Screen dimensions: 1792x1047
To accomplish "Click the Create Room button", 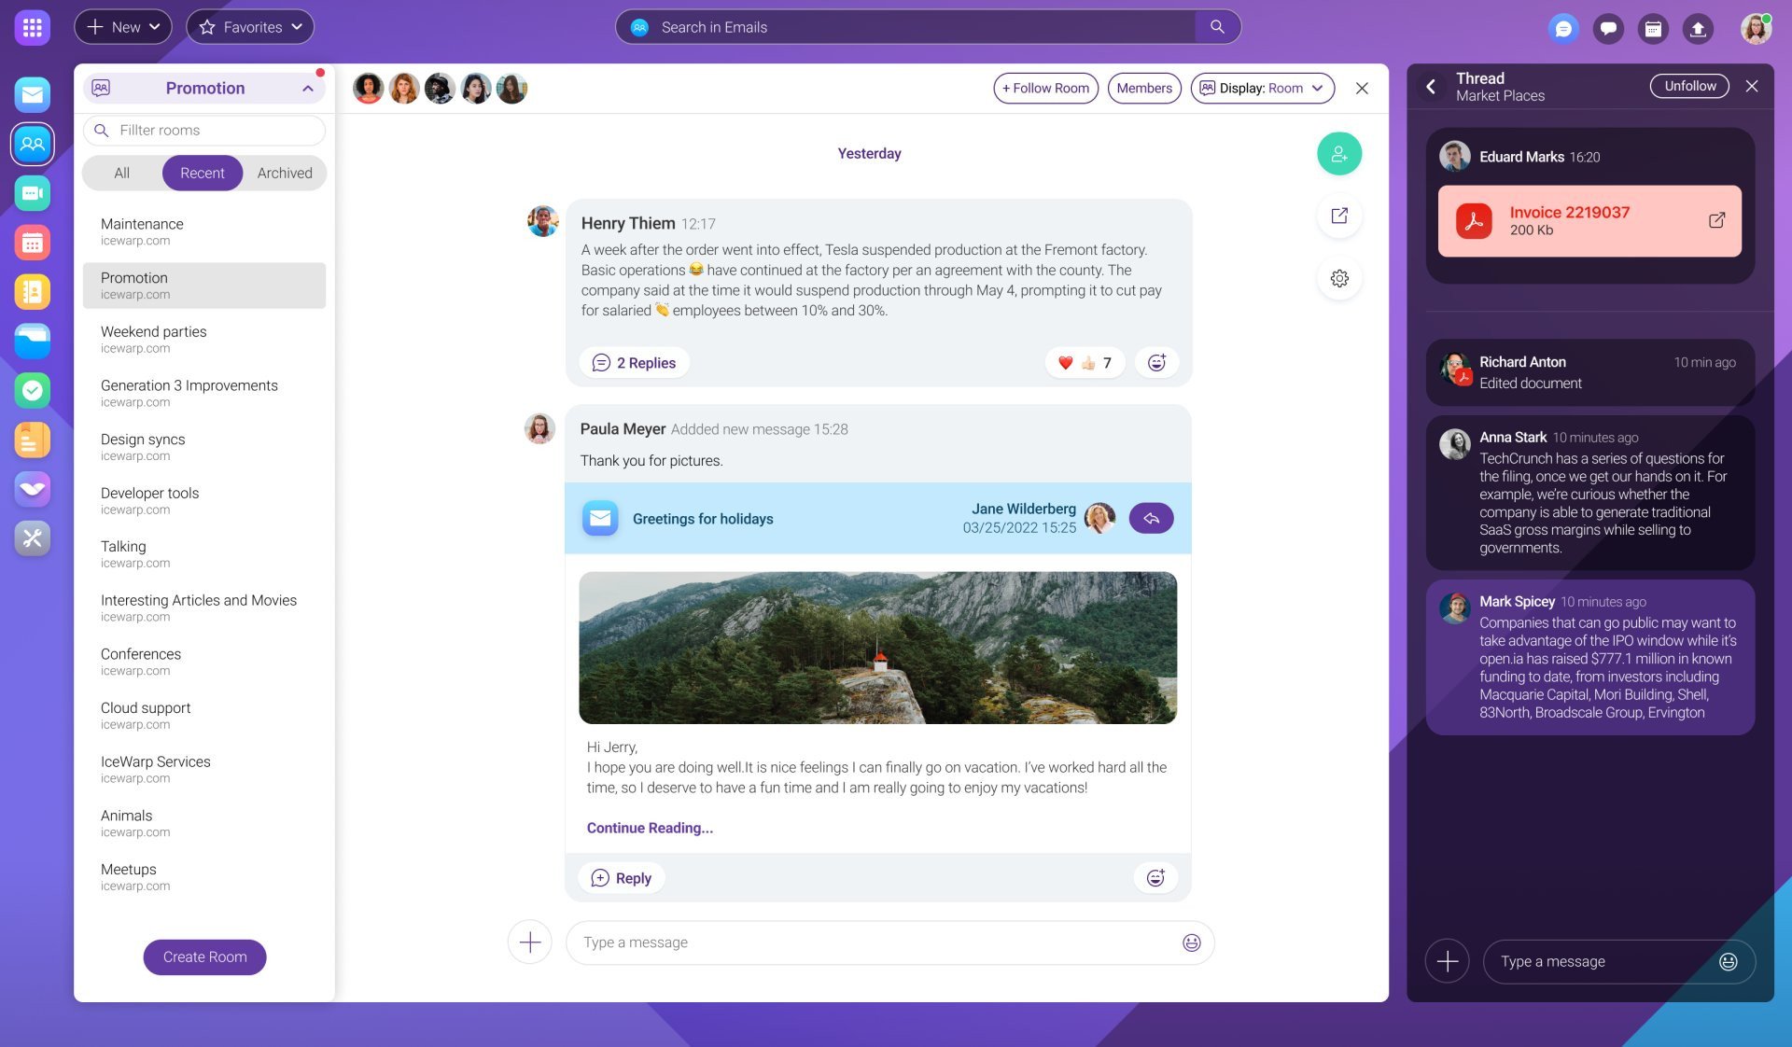I will coord(204,956).
